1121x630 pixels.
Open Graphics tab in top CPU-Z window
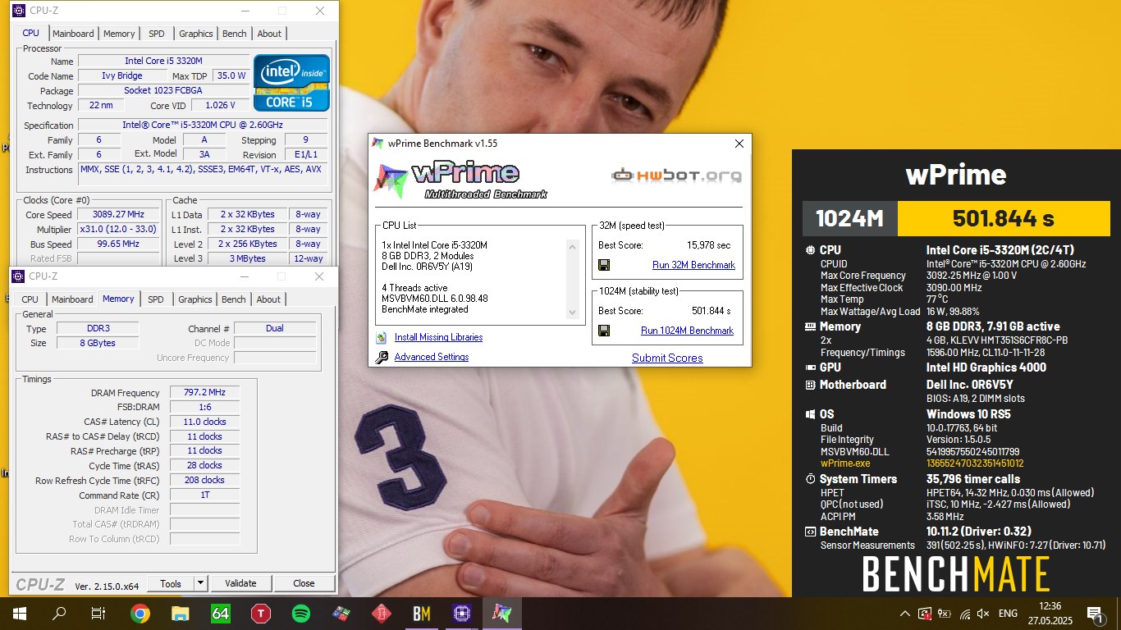coord(196,34)
